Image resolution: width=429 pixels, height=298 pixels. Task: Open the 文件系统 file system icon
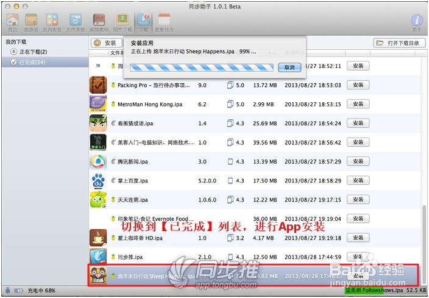click(x=76, y=23)
